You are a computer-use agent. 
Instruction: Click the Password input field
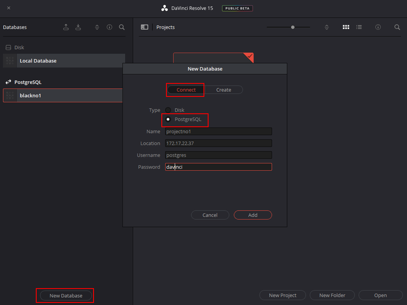(x=219, y=167)
